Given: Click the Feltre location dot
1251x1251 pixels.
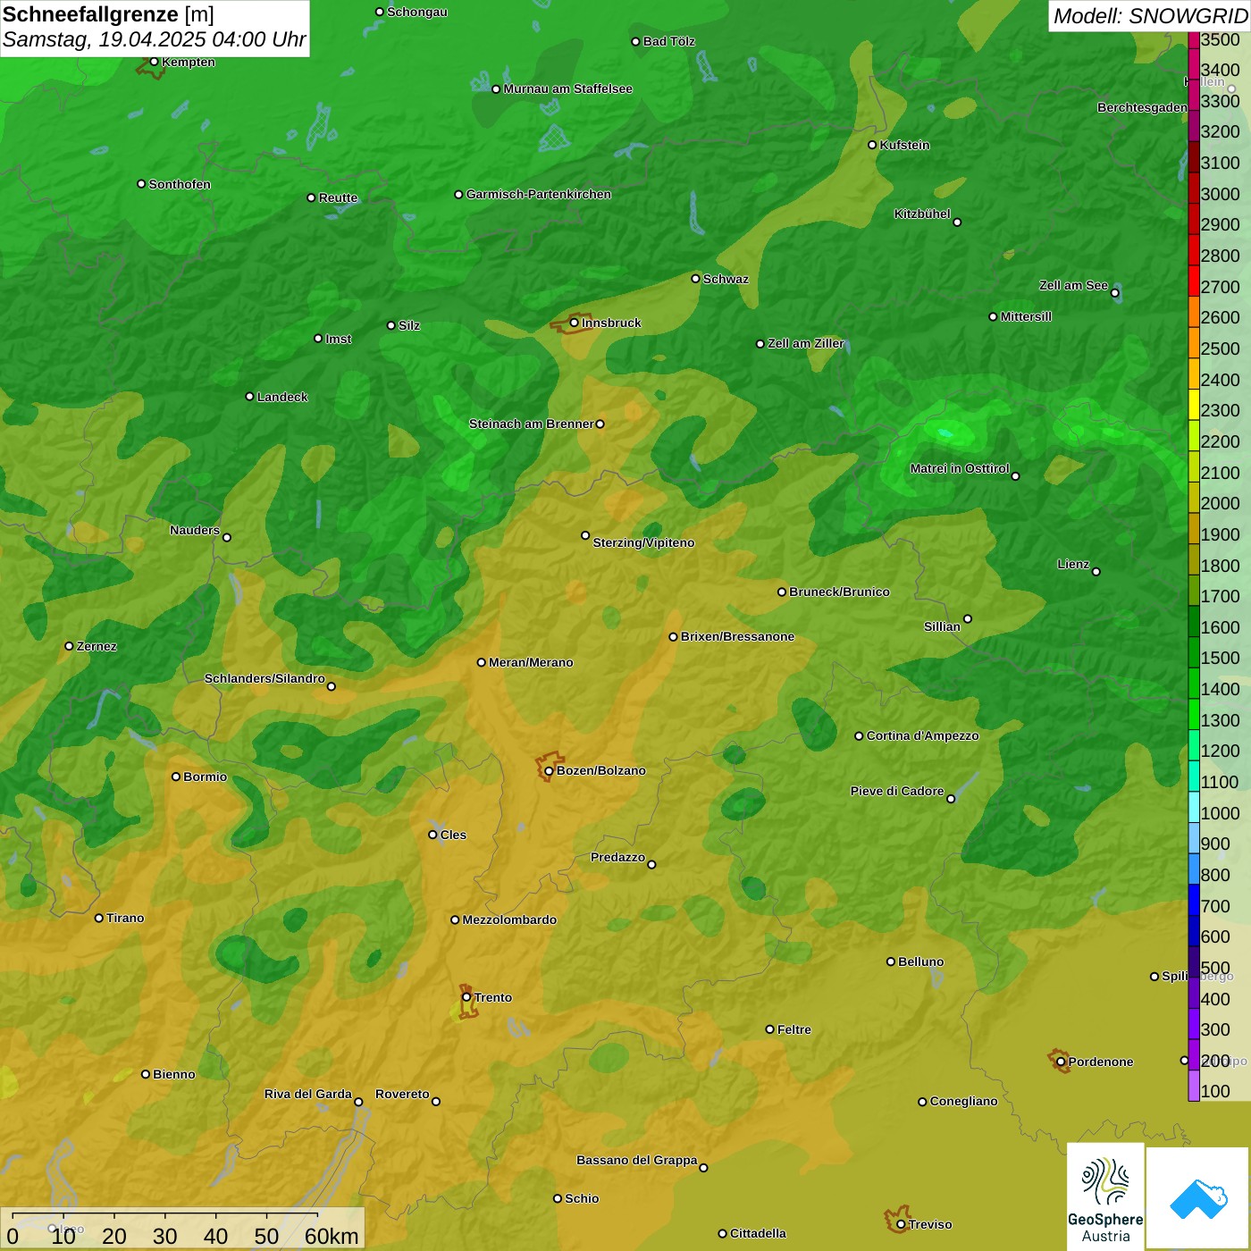Looking at the screenshot, I should 769,1029.
